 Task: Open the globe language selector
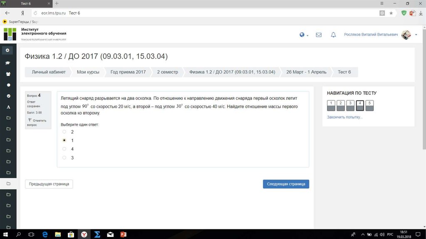[304, 35]
